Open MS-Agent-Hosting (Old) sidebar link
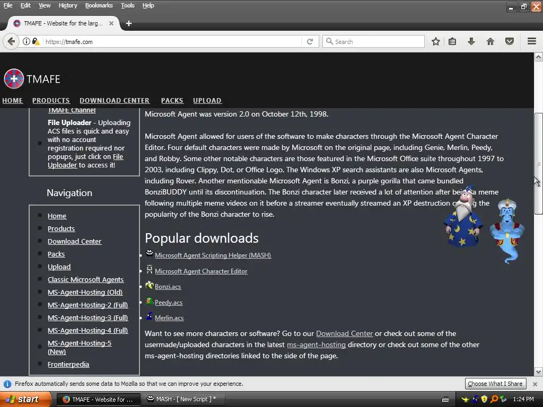 [x=85, y=292]
